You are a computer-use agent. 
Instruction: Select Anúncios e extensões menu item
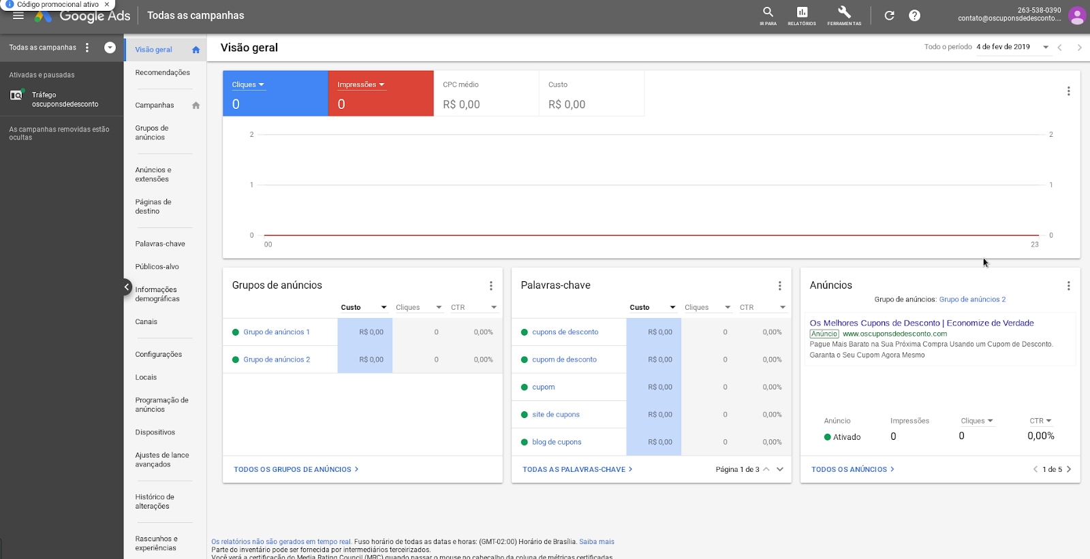(153, 174)
